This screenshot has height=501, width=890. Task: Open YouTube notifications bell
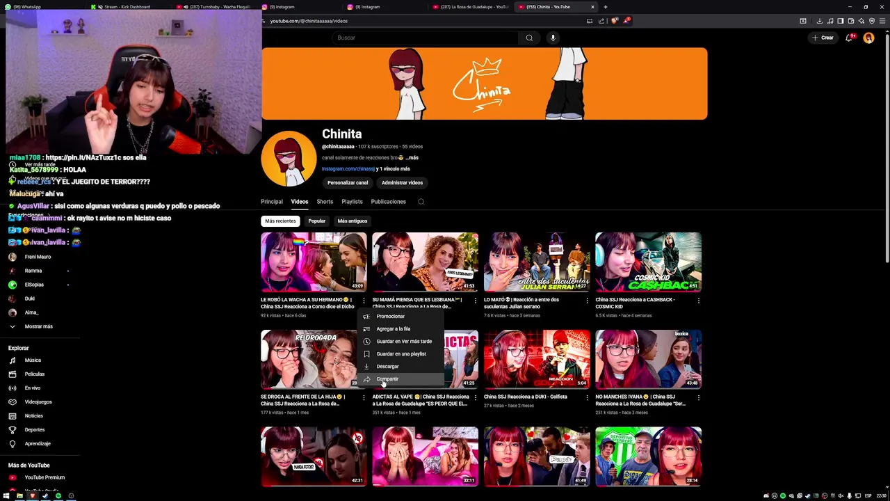tap(849, 38)
